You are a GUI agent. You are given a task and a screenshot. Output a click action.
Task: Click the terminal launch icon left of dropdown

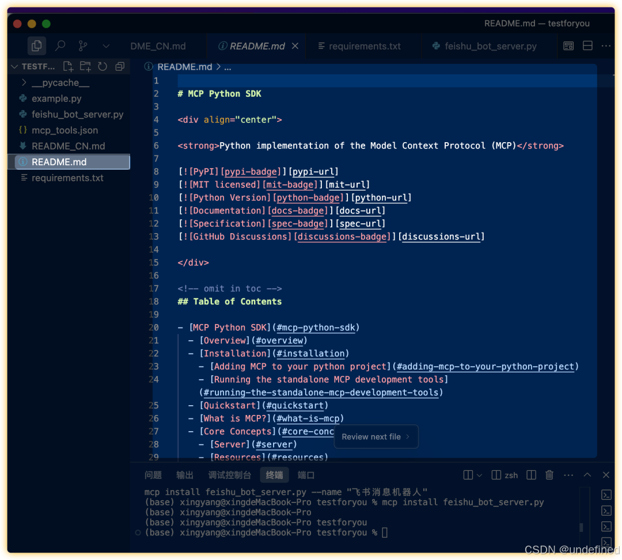[468, 475]
